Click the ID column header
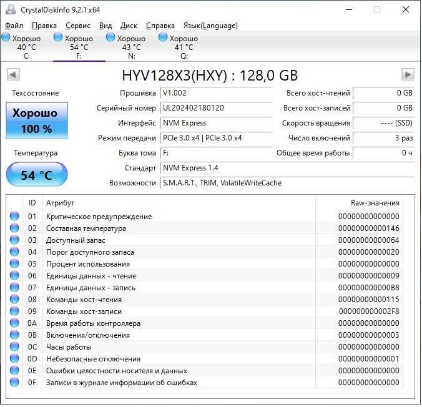The height and width of the screenshot is (407, 422). (32, 203)
